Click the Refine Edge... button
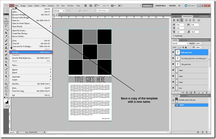 tap(103, 10)
